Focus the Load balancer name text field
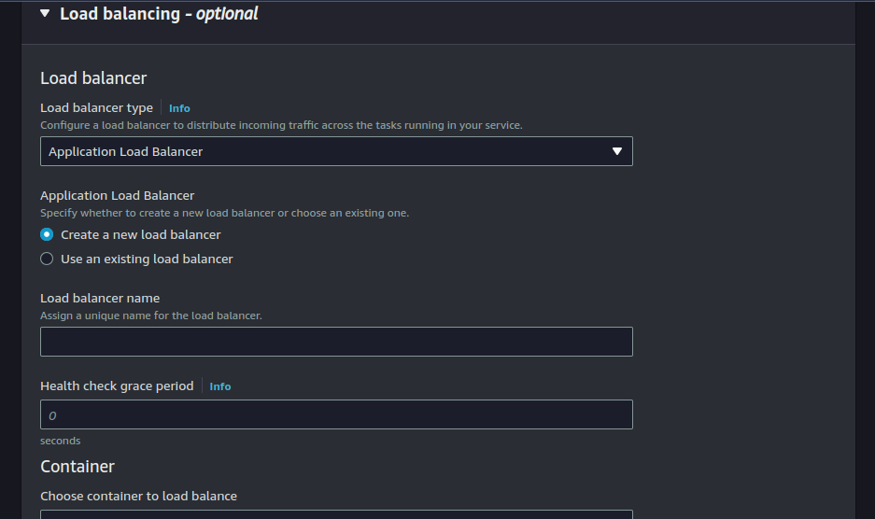Image resolution: width=875 pixels, height=519 pixels. point(336,342)
